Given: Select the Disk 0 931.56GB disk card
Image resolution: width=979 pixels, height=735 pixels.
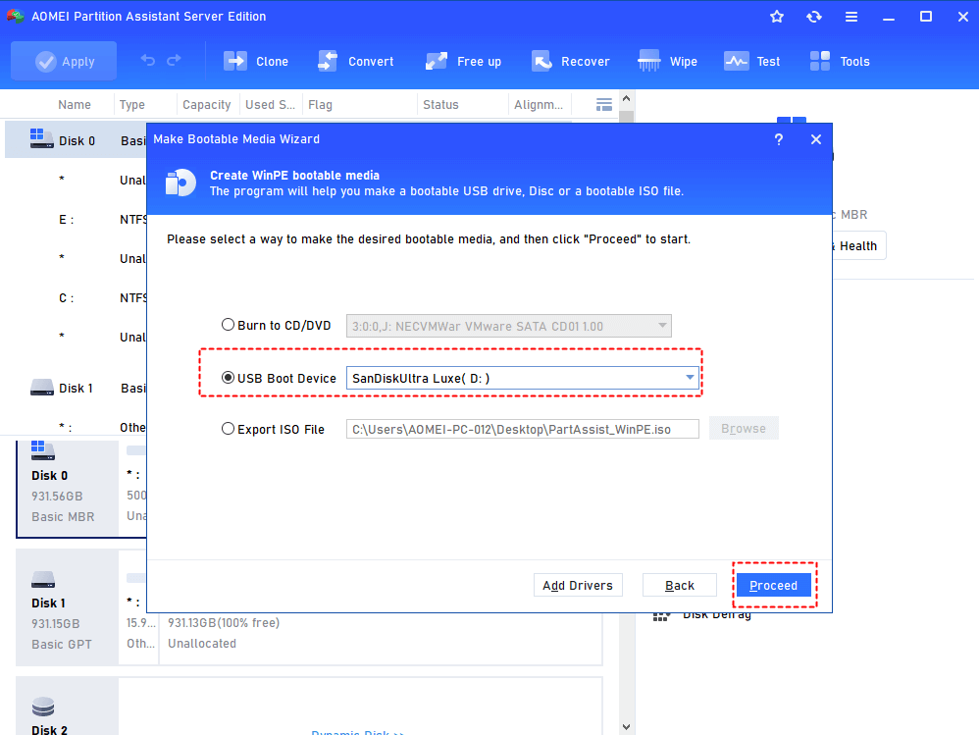Looking at the screenshot, I should (x=68, y=489).
